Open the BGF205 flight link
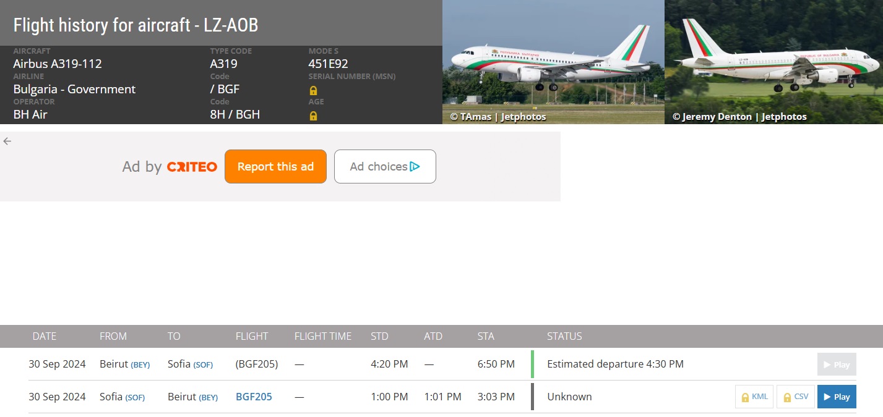 tap(254, 397)
